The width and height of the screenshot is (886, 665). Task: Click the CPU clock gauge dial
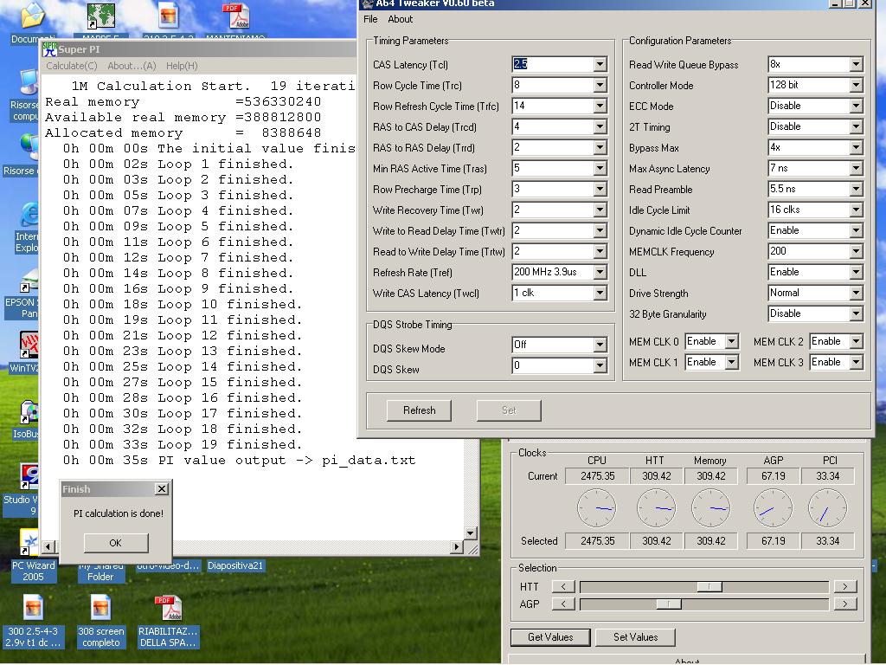click(597, 507)
